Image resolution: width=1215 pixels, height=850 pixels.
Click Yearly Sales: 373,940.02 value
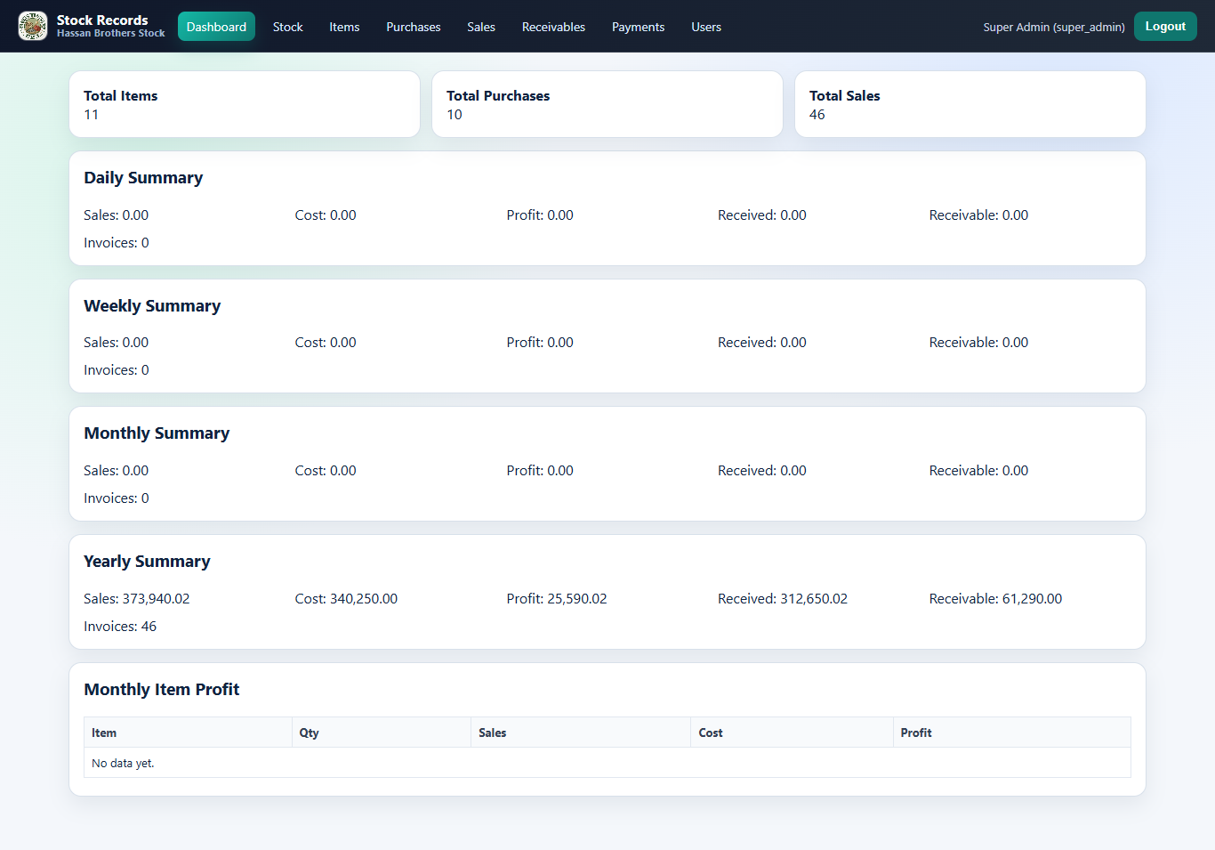pos(137,598)
